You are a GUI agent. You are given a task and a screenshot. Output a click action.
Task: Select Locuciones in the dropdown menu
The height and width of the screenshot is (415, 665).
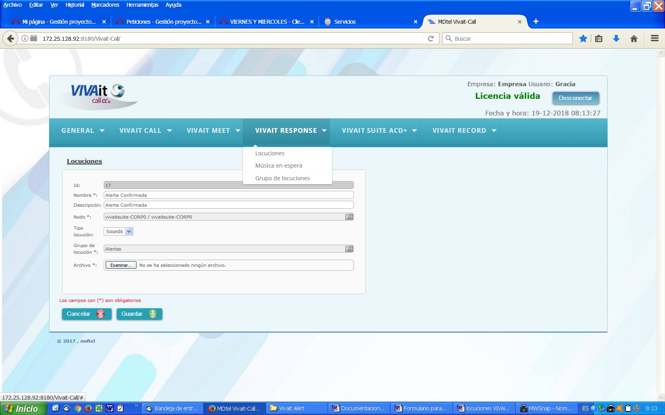coord(270,153)
